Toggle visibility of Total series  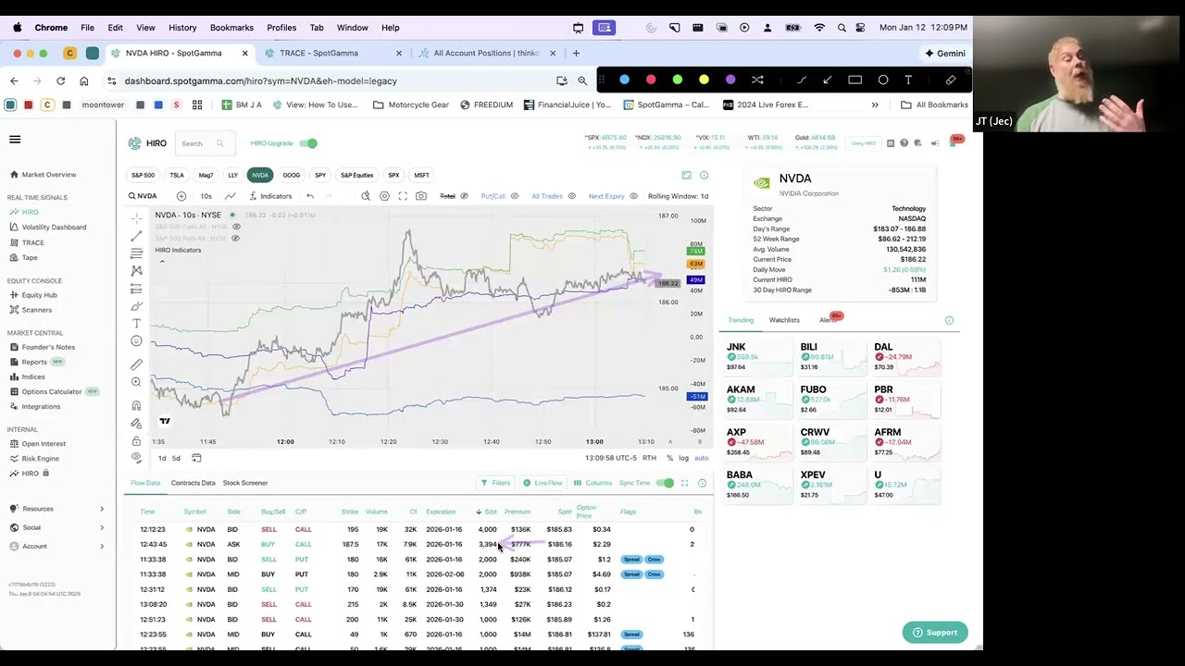[464, 196]
